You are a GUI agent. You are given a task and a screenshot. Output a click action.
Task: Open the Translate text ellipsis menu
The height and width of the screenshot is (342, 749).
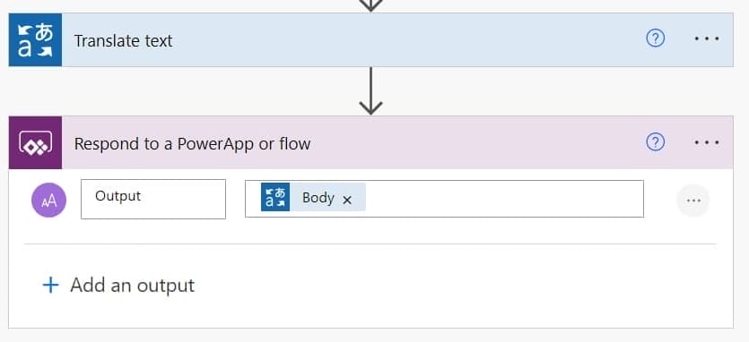tap(707, 38)
